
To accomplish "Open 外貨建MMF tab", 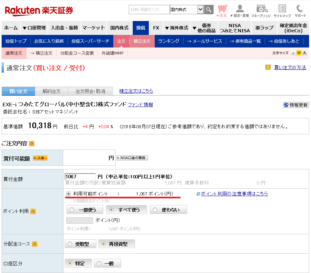I will (113, 53).
